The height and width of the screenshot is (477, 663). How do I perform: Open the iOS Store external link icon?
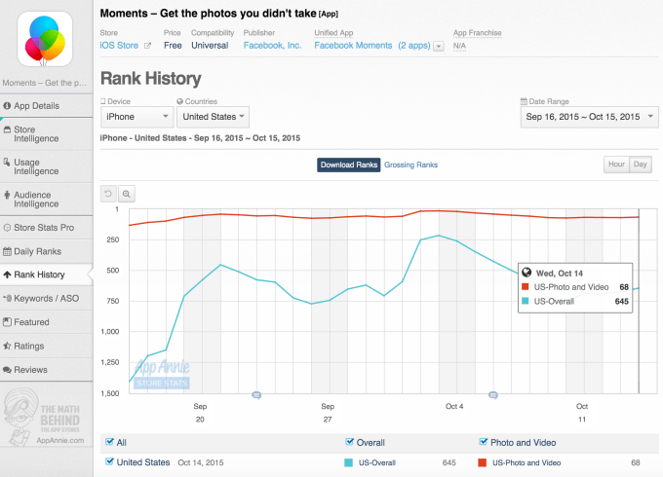pos(147,46)
